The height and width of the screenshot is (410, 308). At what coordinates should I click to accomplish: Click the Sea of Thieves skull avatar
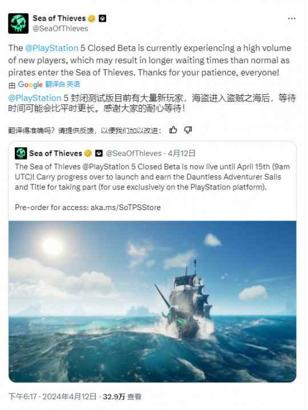[18, 23]
